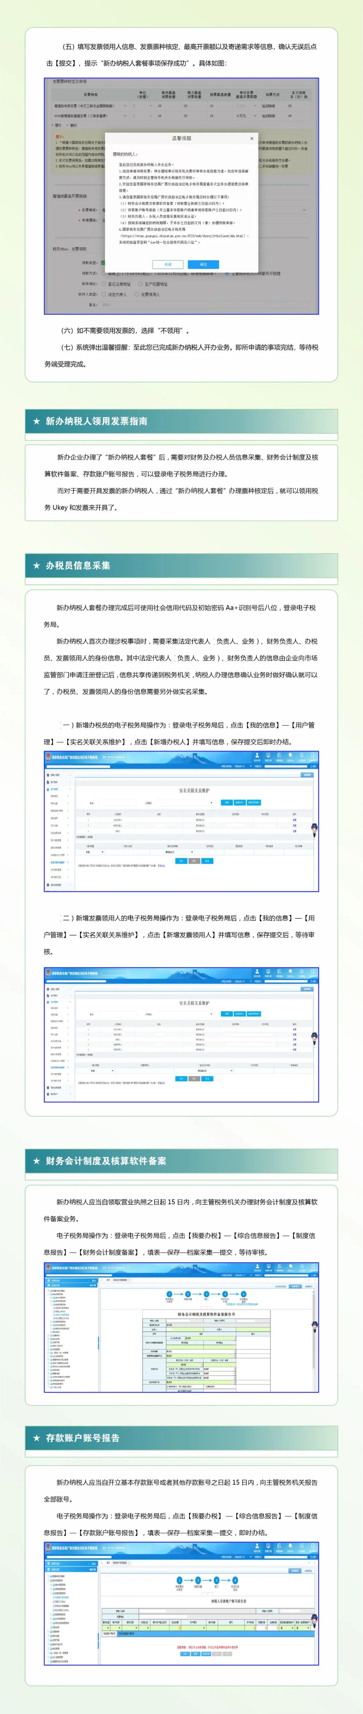Viewport: 363px width, 1714px height.
Task: Click step 4 circle in 财务会计制度 wizard
Action: point(225,1294)
